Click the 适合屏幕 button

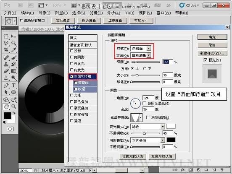point(89,21)
